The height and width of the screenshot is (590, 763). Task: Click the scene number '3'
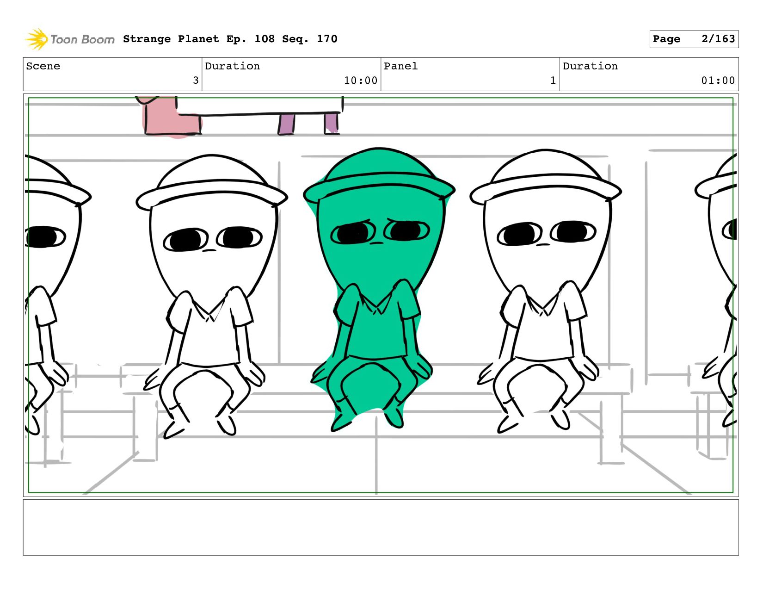click(196, 81)
